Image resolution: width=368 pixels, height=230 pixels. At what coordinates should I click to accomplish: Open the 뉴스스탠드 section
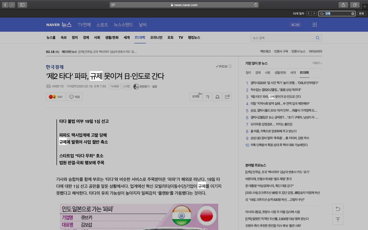pos(123,25)
